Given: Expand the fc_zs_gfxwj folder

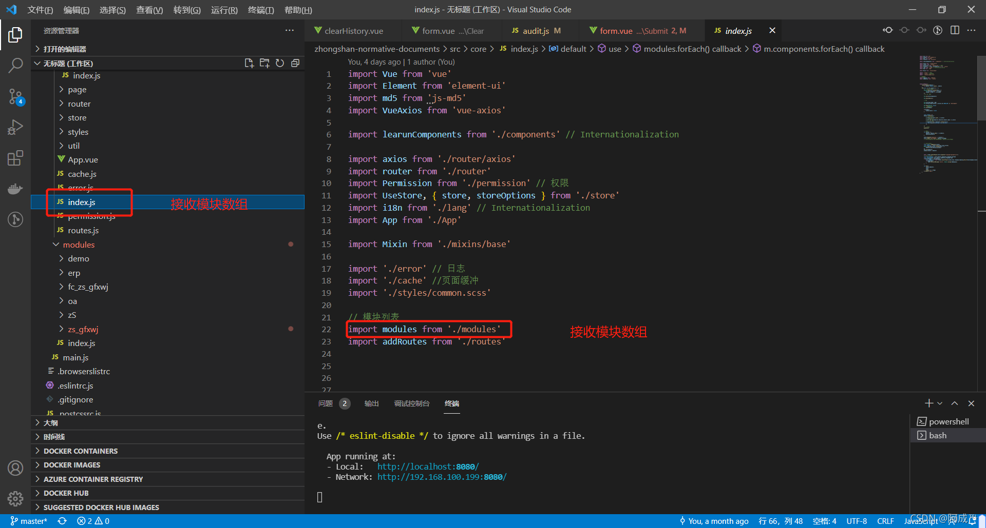Looking at the screenshot, I should pos(88,287).
